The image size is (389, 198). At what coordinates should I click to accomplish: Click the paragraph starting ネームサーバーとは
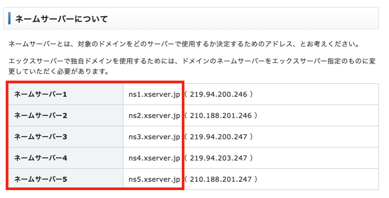click(184, 44)
